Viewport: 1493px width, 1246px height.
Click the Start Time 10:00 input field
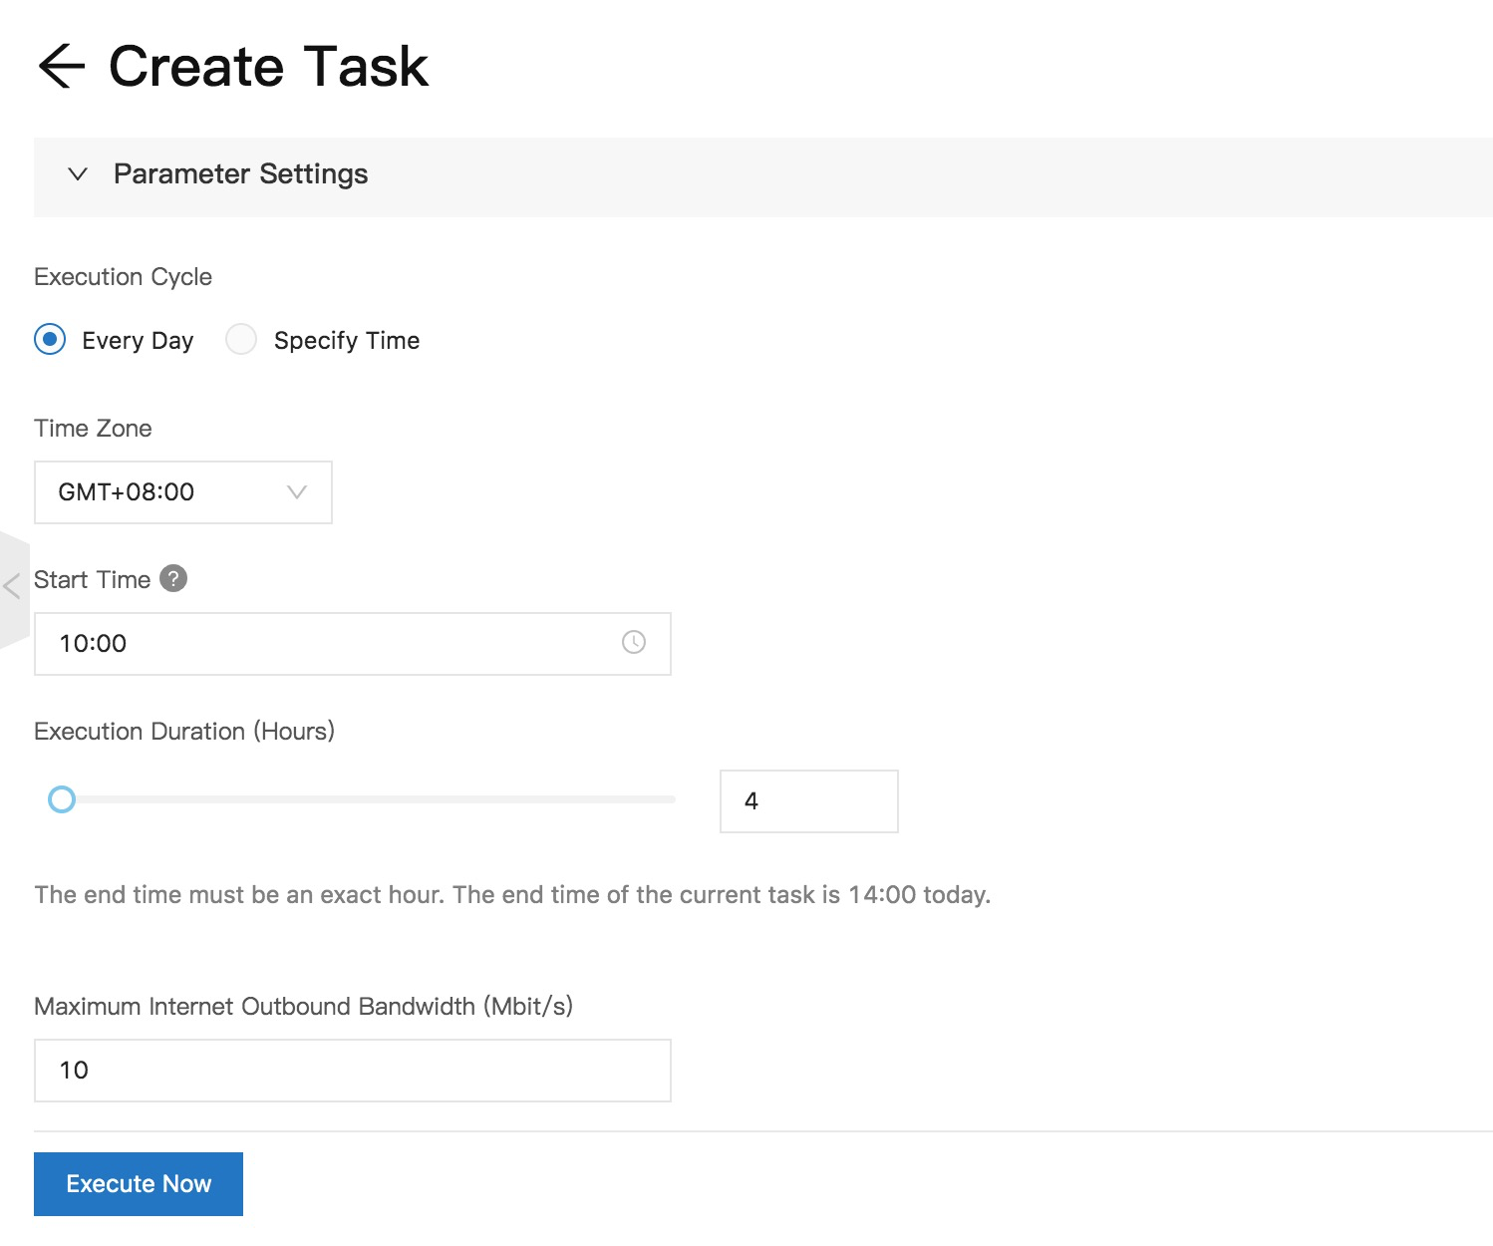[x=329, y=644]
